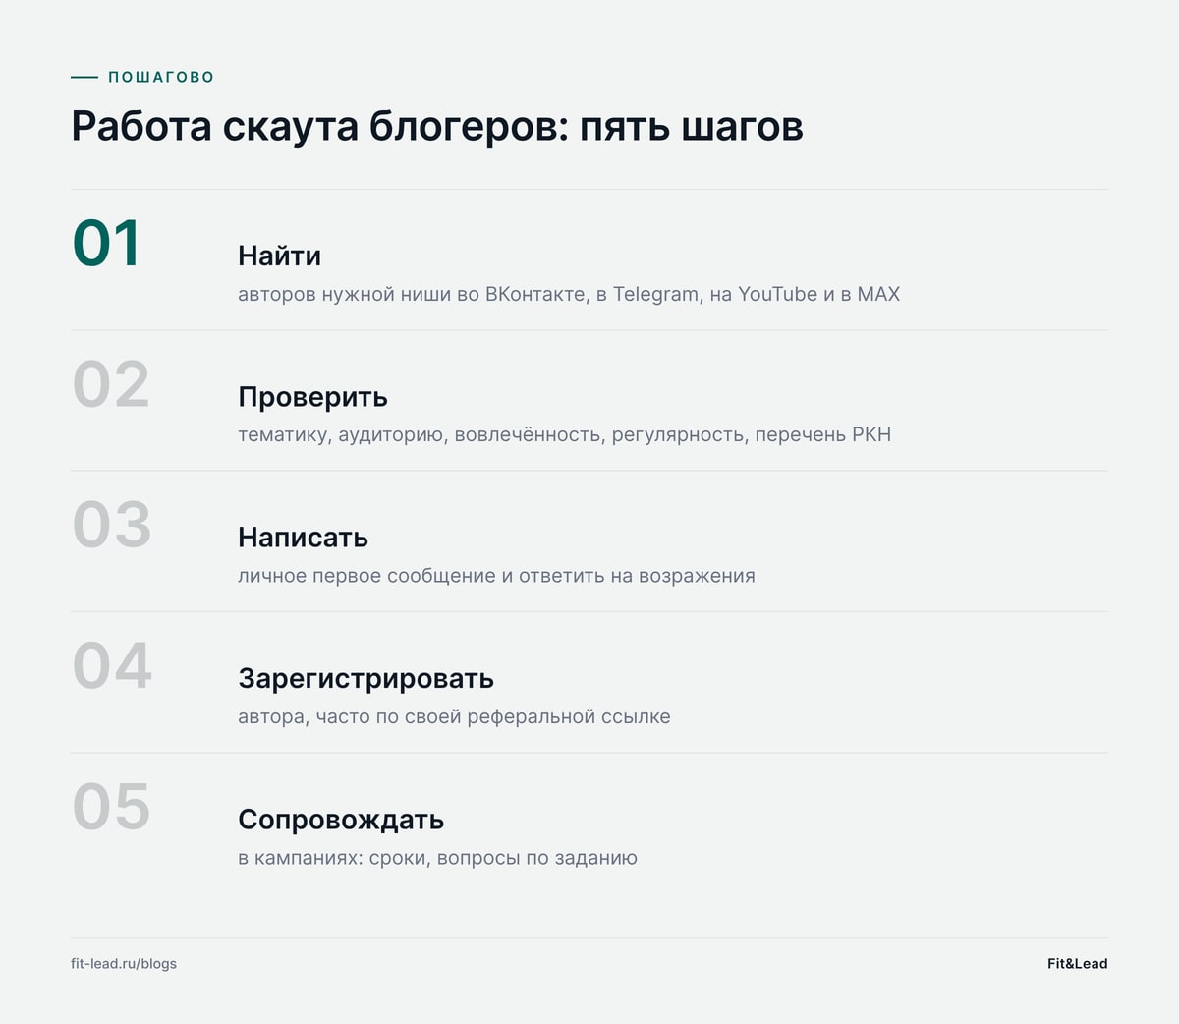Screen dimensions: 1179x1024
Task: Click the text "личное первое сообщение и ответить на возражения"
Action: (x=496, y=576)
